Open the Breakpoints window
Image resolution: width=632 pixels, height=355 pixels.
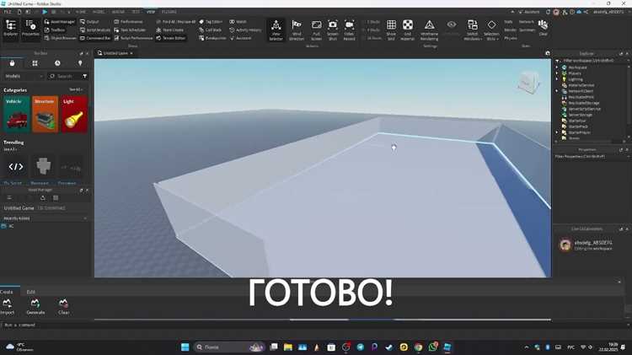coord(212,38)
